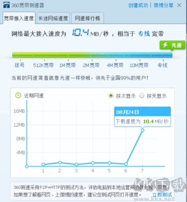Select the 按天显示 radio button

coord(141,95)
